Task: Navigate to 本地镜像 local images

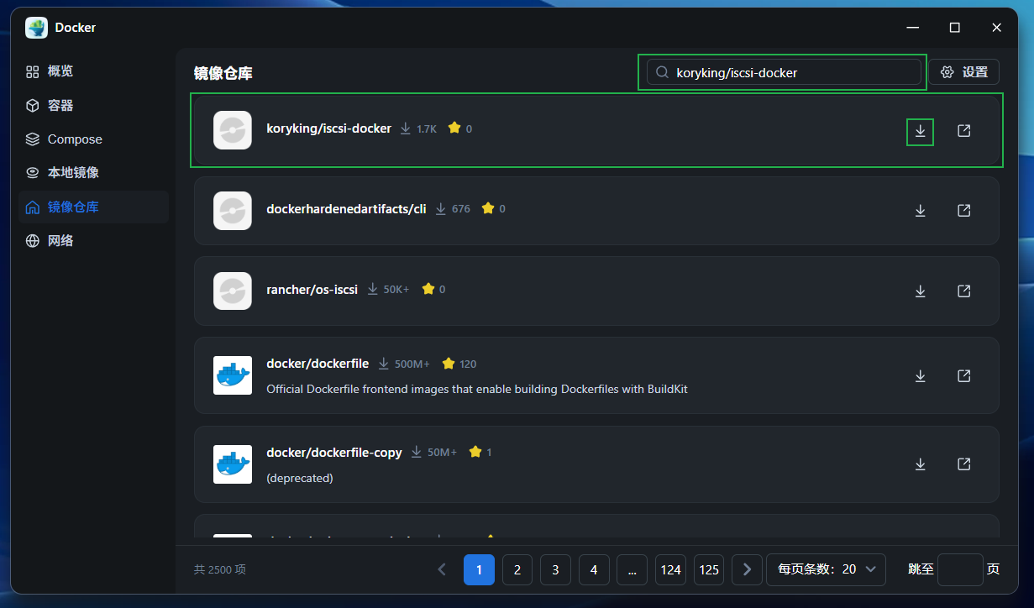Action: click(x=72, y=172)
